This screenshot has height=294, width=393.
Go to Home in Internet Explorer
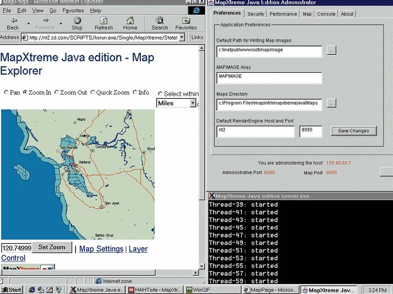(130, 24)
